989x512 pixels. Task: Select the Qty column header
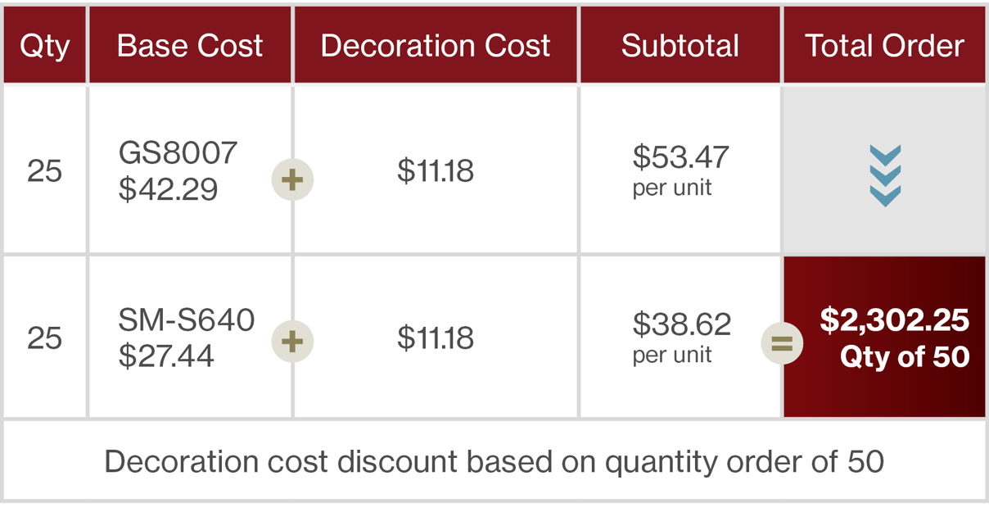pos(44,45)
